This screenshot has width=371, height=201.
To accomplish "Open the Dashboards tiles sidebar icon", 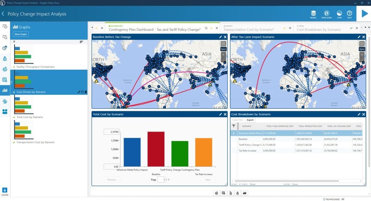I will (5, 111).
